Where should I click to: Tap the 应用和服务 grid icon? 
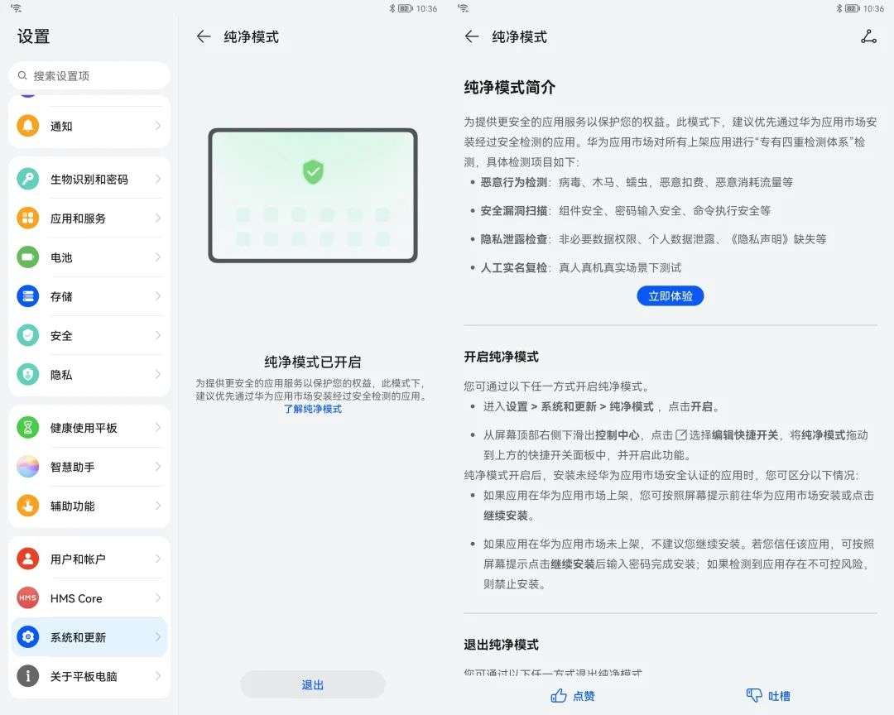click(x=28, y=218)
